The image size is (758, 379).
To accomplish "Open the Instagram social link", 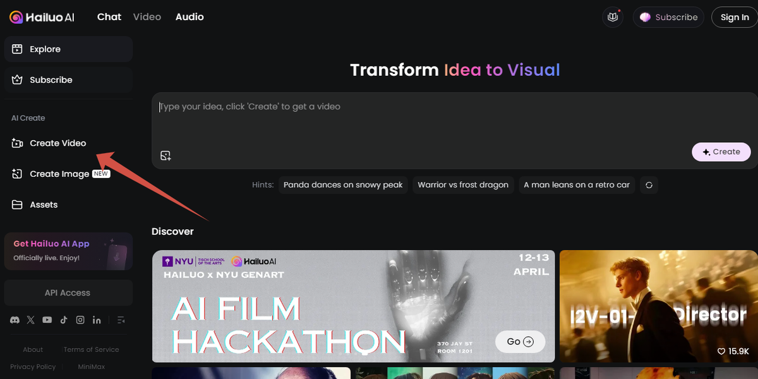I will click(x=80, y=320).
